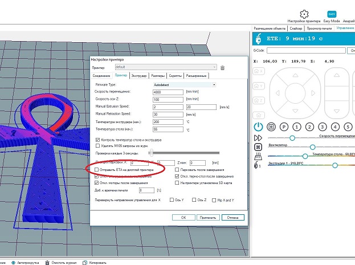The height and width of the screenshot is (265, 355).
Task: Adjust Вентилятор slider
Action: tap(313, 147)
